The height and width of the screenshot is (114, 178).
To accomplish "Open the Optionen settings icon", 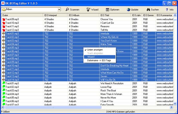I will [107, 10].
